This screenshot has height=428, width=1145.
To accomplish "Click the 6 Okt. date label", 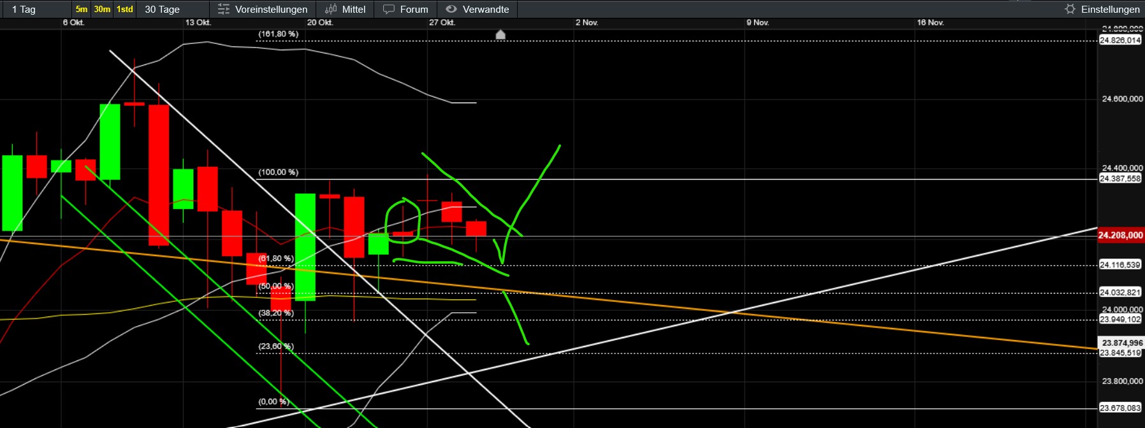I will click(x=73, y=22).
